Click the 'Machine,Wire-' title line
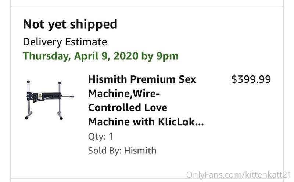Image resolution: width=294 pixels, height=182 pixels. pos(124,94)
